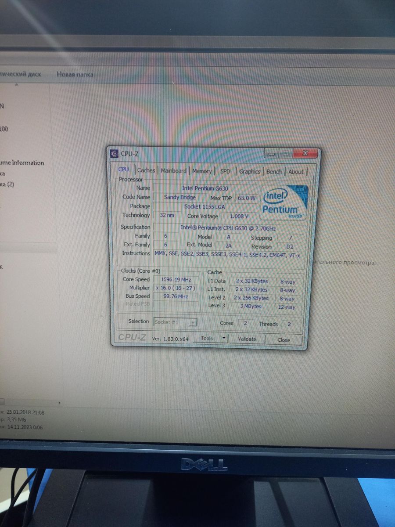Select the 'ume Information' folder in sidebar
This screenshot has width=395, height=527.
(x=22, y=163)
